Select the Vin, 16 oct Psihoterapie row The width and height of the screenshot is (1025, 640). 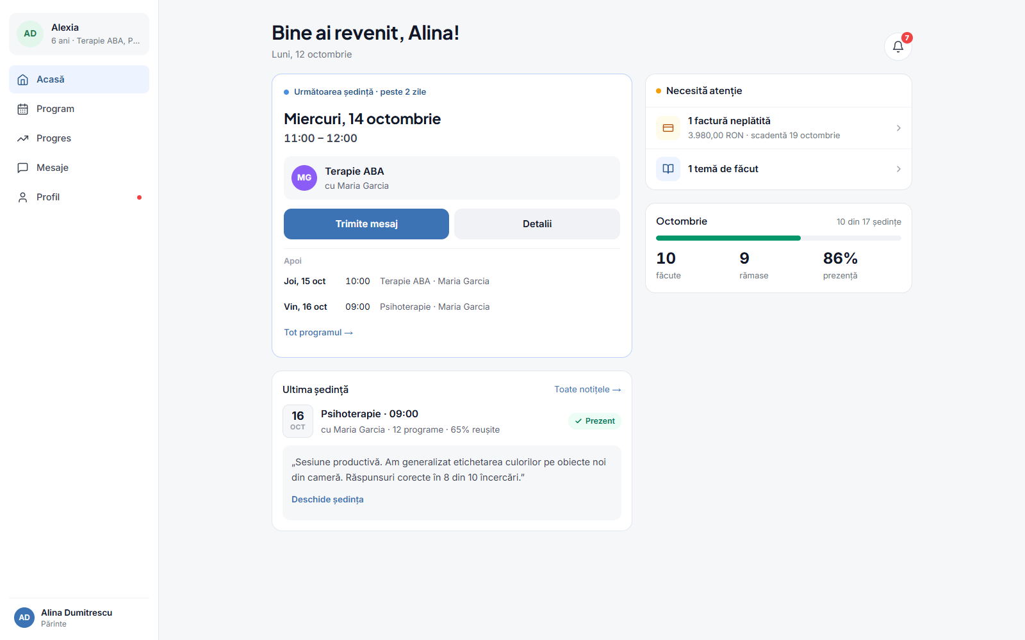[x=452, y=307]
